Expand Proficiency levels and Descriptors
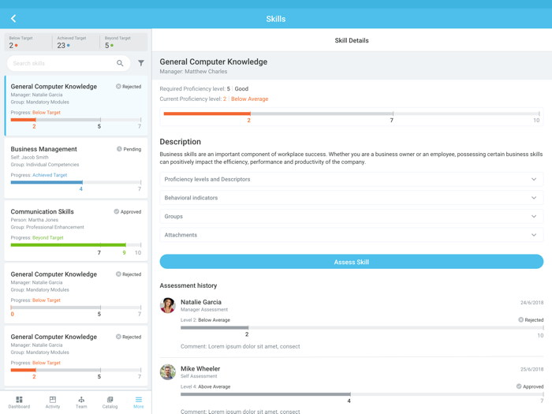552x414 pixels. 352,179
